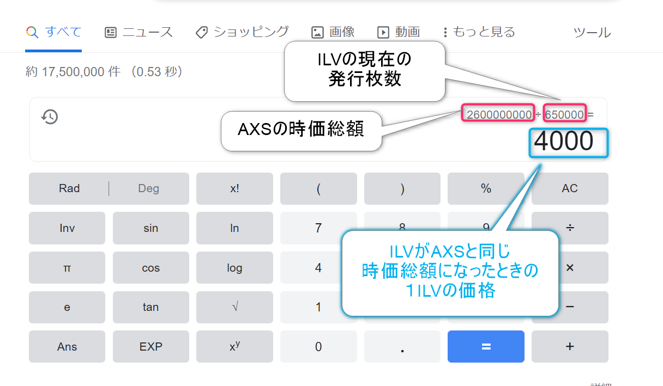Click the EXP key
663x386 pixels.
click(x=150, y=347)
